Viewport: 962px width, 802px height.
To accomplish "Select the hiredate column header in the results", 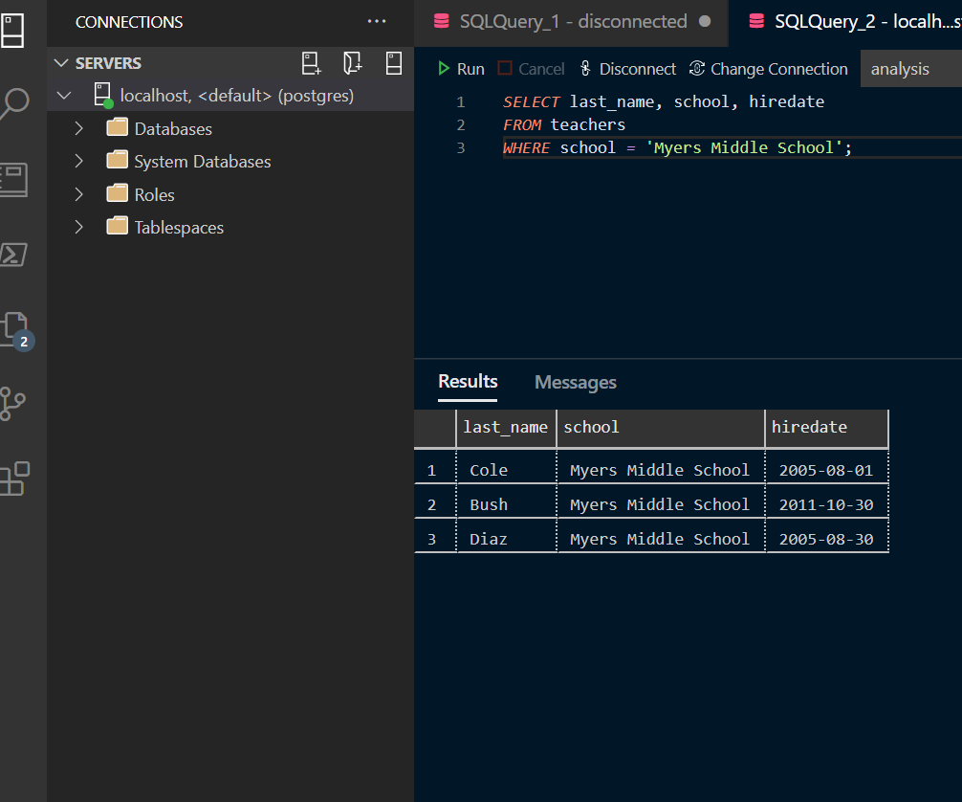I will pyautogui.click(x=809, y=427).
